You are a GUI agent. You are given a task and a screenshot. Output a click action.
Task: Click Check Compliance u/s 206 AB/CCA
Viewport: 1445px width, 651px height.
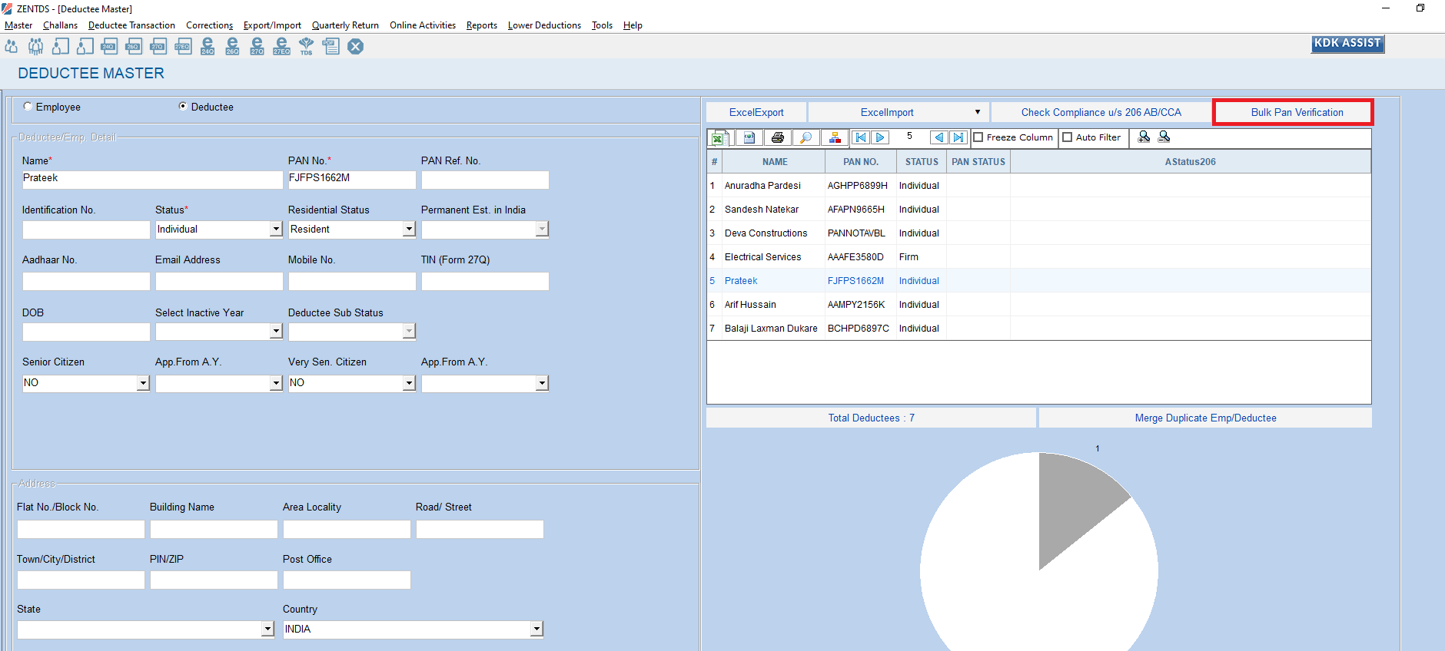pos(1101,112)
